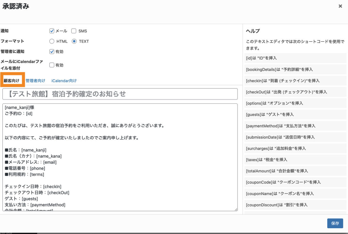The height and width of the screenshot is (234, 348).
Task: Close the 承認済み dialog with the X
Action: [340, 6]
